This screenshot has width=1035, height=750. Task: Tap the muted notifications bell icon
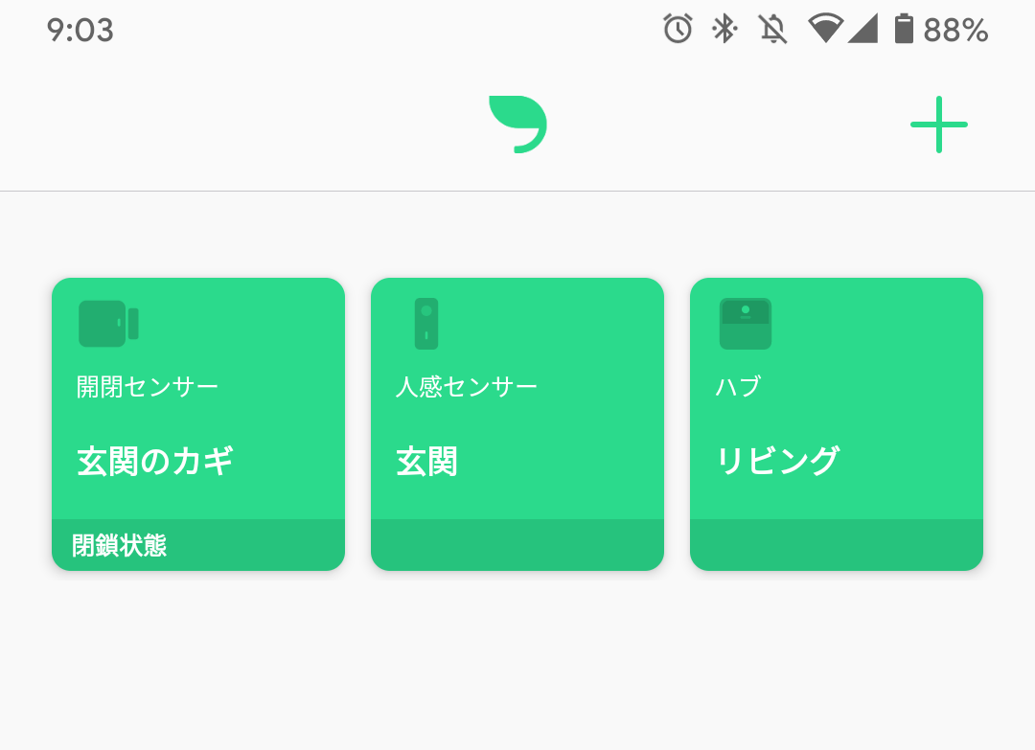(772, 30)
